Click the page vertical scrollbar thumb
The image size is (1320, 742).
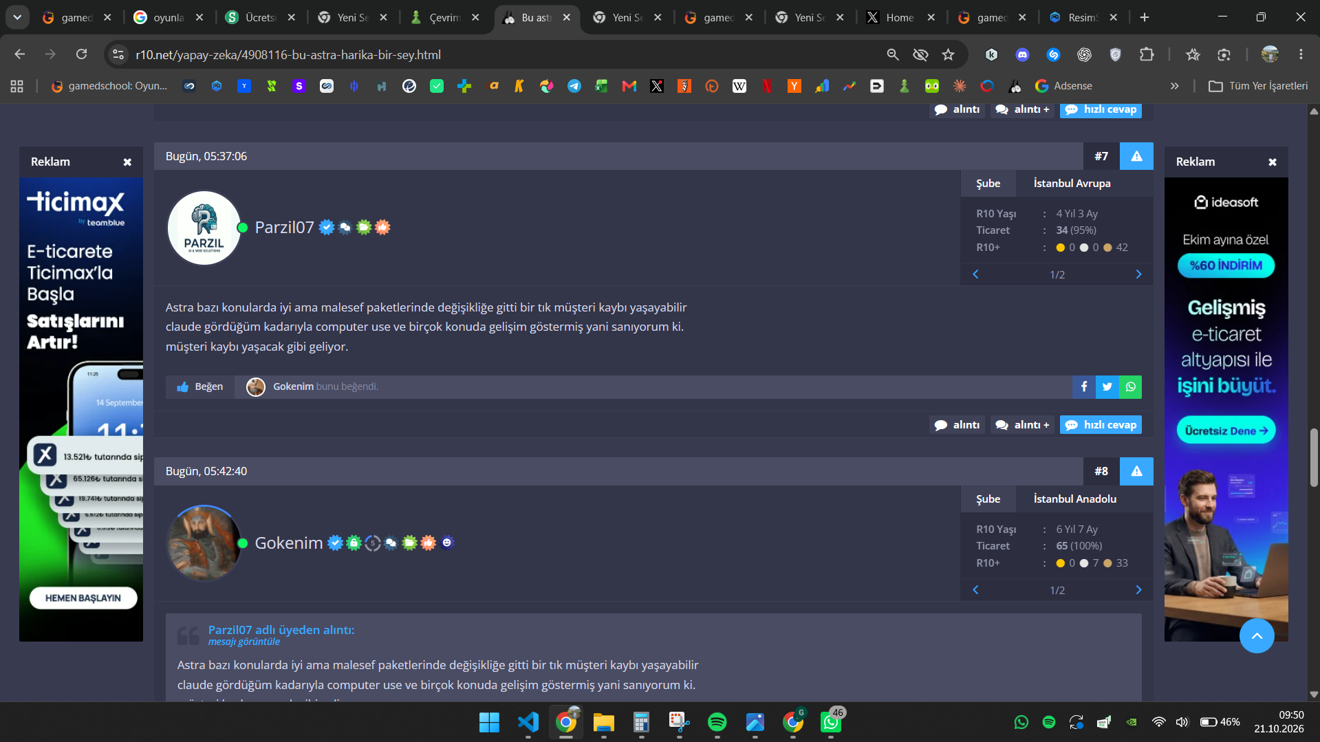point(1314,457)
